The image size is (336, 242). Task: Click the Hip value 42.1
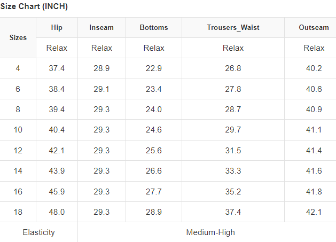[57, 151]
